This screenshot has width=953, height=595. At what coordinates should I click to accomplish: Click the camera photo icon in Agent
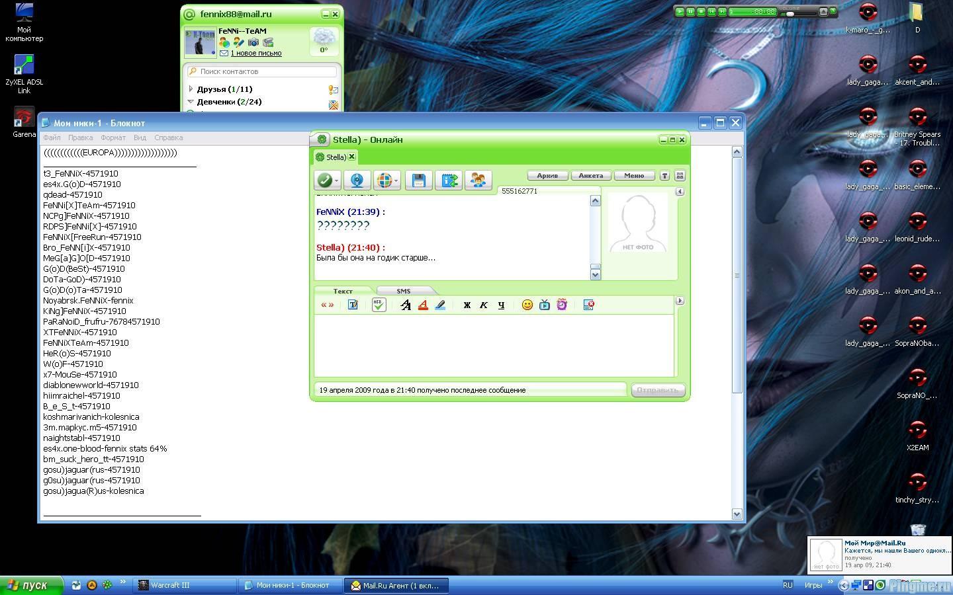tap(253, 42)
